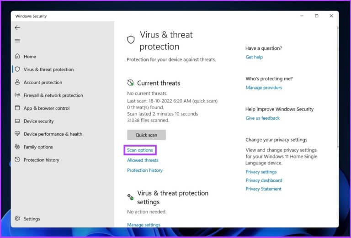Click the 'No action needed.' text
This screenshot has width=351, height=238.
(x=147, y=212)
